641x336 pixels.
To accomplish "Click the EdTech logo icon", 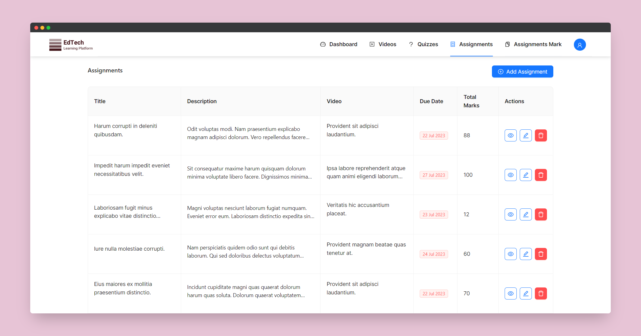I will (55, 45).
